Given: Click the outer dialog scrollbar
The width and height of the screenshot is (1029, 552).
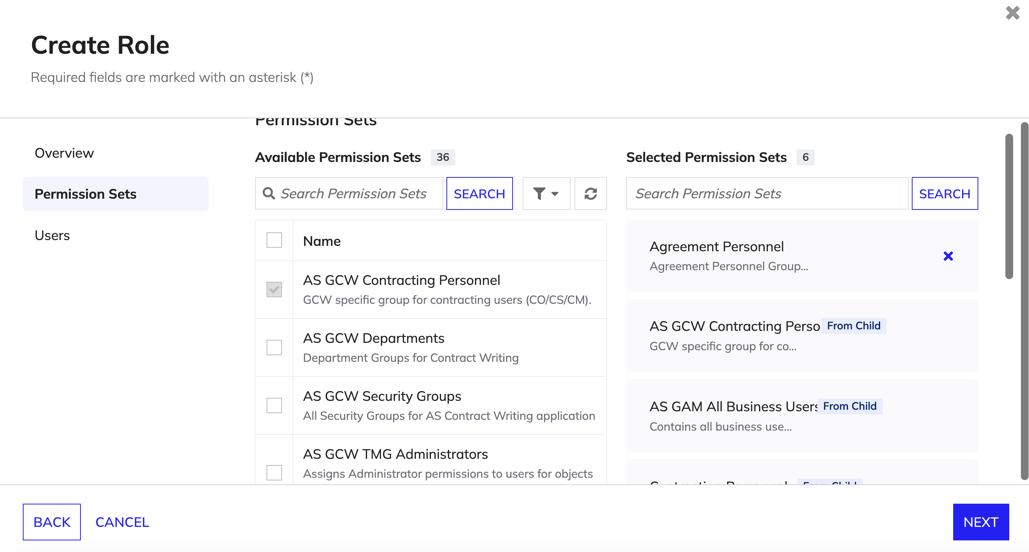Looking at the screenshot, I should coord(1025,302).
